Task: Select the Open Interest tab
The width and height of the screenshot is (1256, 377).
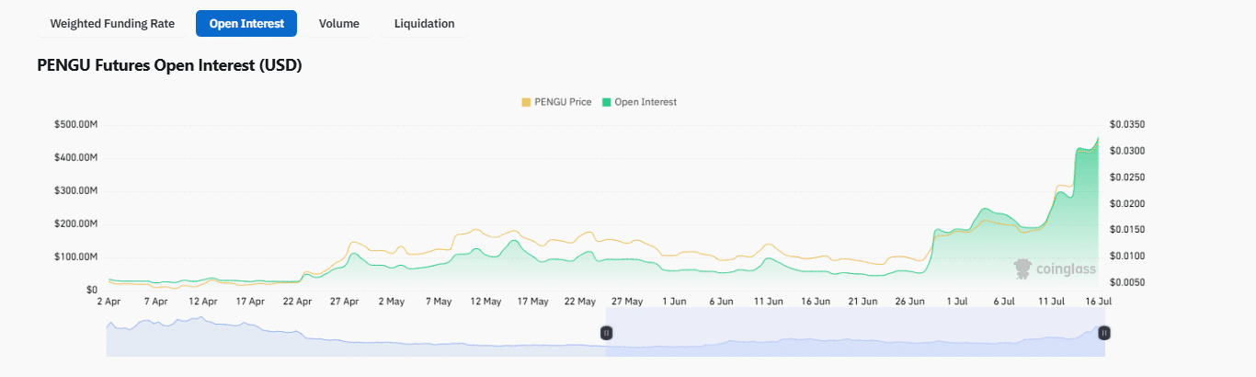Action: coord(246,24)
